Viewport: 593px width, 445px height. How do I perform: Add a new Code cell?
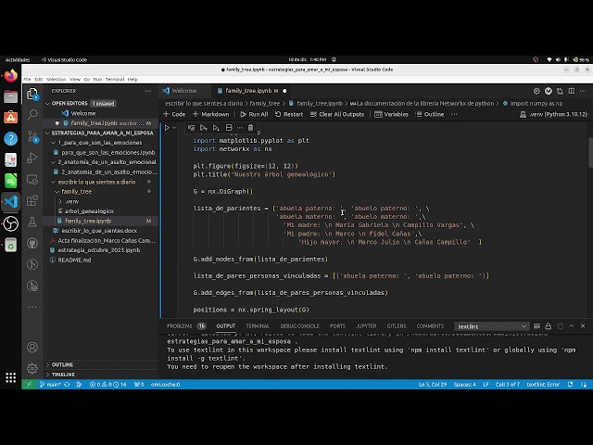tap(174, 114)
